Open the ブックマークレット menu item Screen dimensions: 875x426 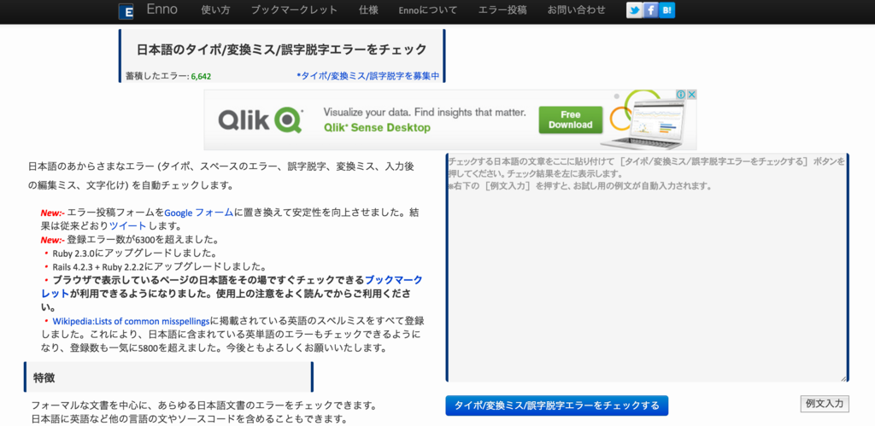tap(294, 10)
